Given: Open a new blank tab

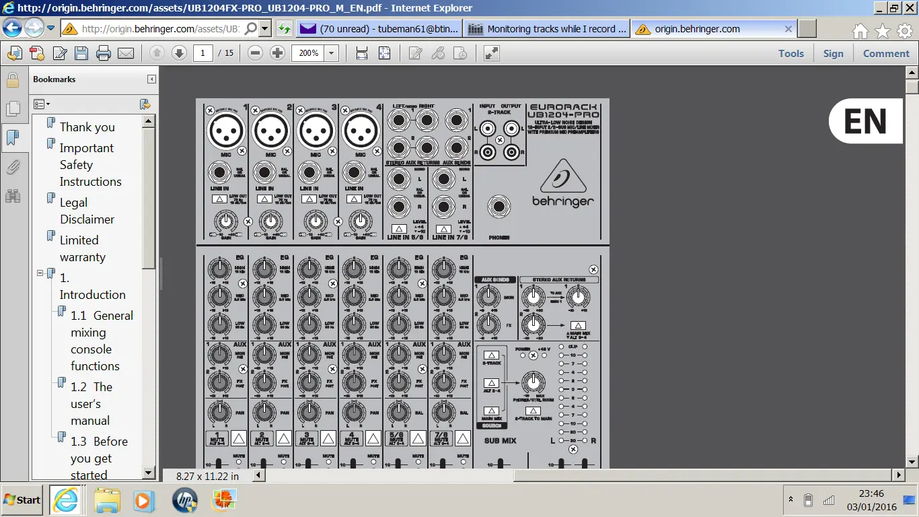Looking at the screenshot, I should [807, 29].
